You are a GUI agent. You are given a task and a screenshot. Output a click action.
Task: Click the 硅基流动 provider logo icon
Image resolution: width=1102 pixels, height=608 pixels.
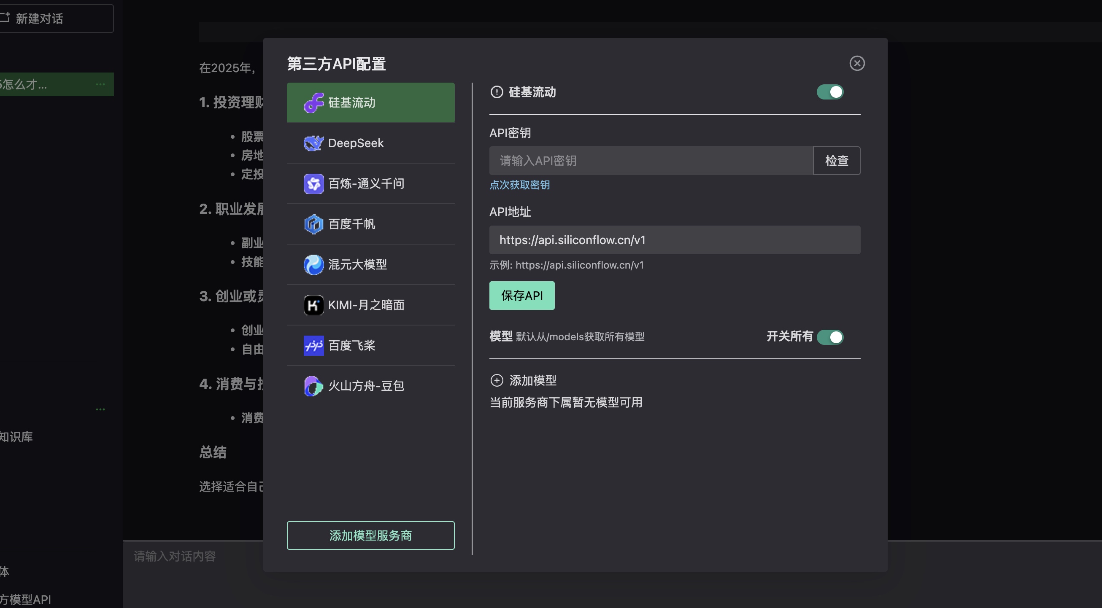pyautogui.click(x=313, y=102)
